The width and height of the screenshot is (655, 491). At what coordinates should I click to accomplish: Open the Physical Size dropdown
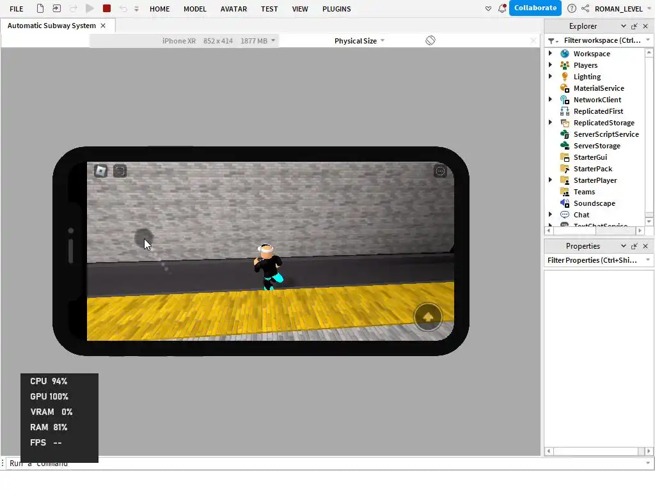(x=359, y=41)
